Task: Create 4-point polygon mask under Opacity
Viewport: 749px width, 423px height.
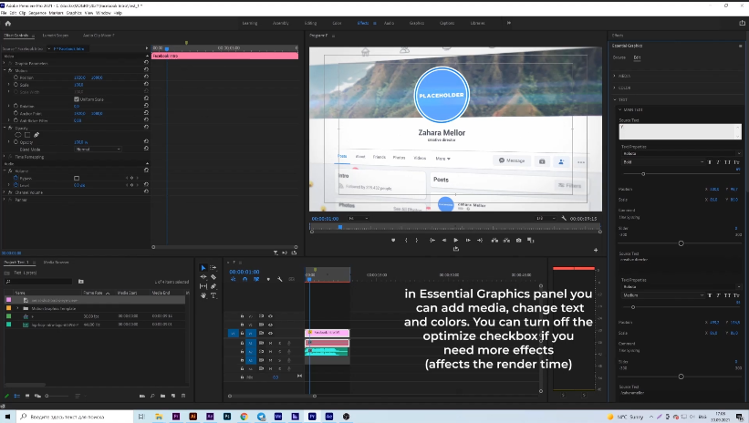Action: 27,135
